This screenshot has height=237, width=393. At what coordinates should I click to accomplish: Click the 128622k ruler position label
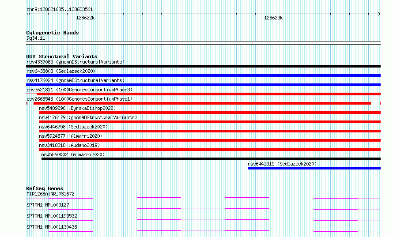click(85, 18)
